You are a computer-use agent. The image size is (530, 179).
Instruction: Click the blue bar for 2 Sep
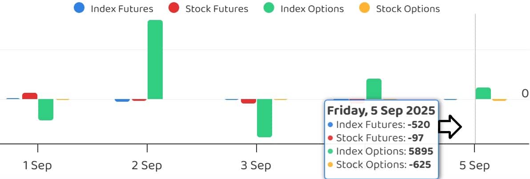click(122, 100)
